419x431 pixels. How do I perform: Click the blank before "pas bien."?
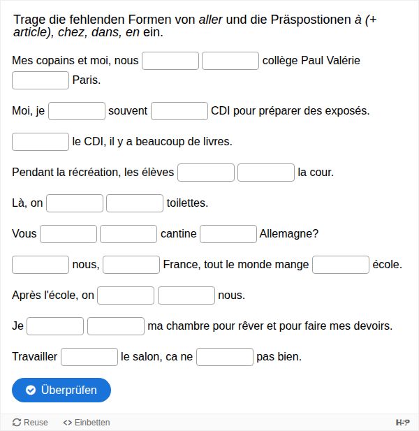pyautogui.click(x=225, y=357)
